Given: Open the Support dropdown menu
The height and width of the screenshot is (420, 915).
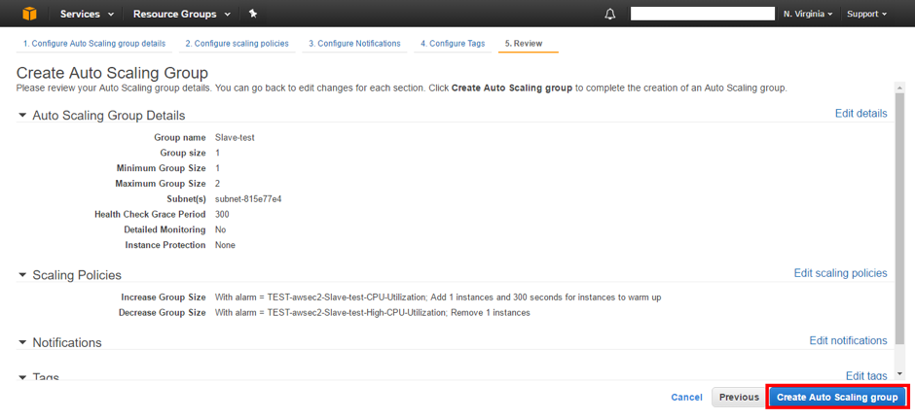Looking at the screenshot, I should pos(866,15).
